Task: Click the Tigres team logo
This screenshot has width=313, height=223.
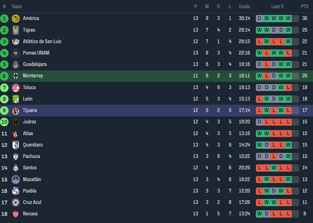Action: coord(16,30)
